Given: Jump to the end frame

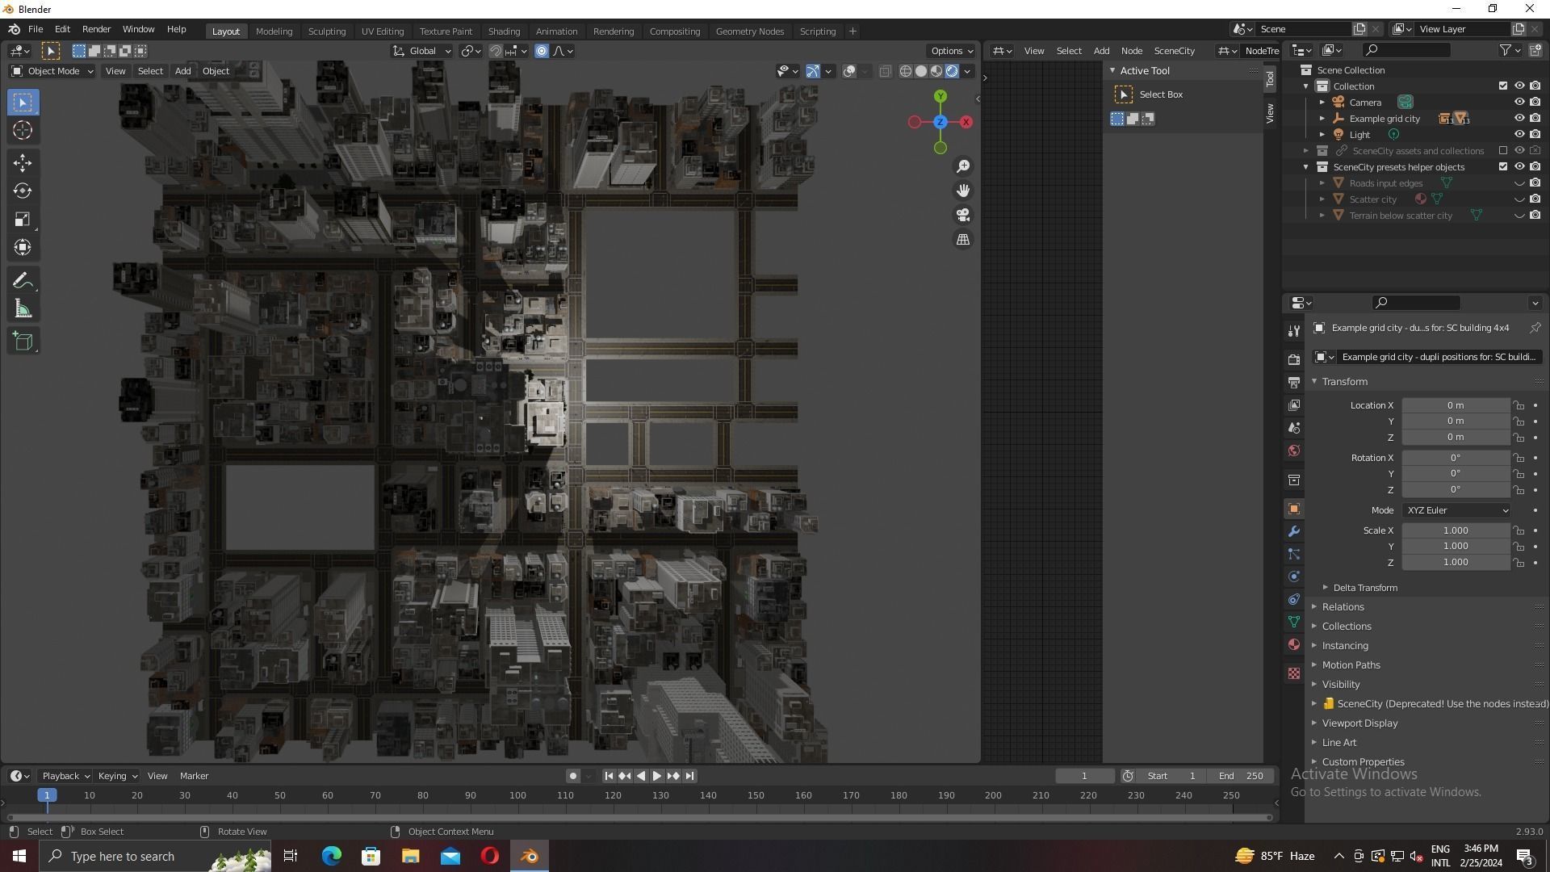Looking at the screenshot, I should tap(690, 776).
